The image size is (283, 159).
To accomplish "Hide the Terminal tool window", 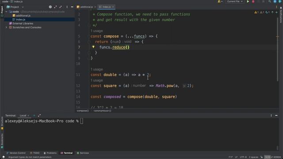I will tap(276, 115).
